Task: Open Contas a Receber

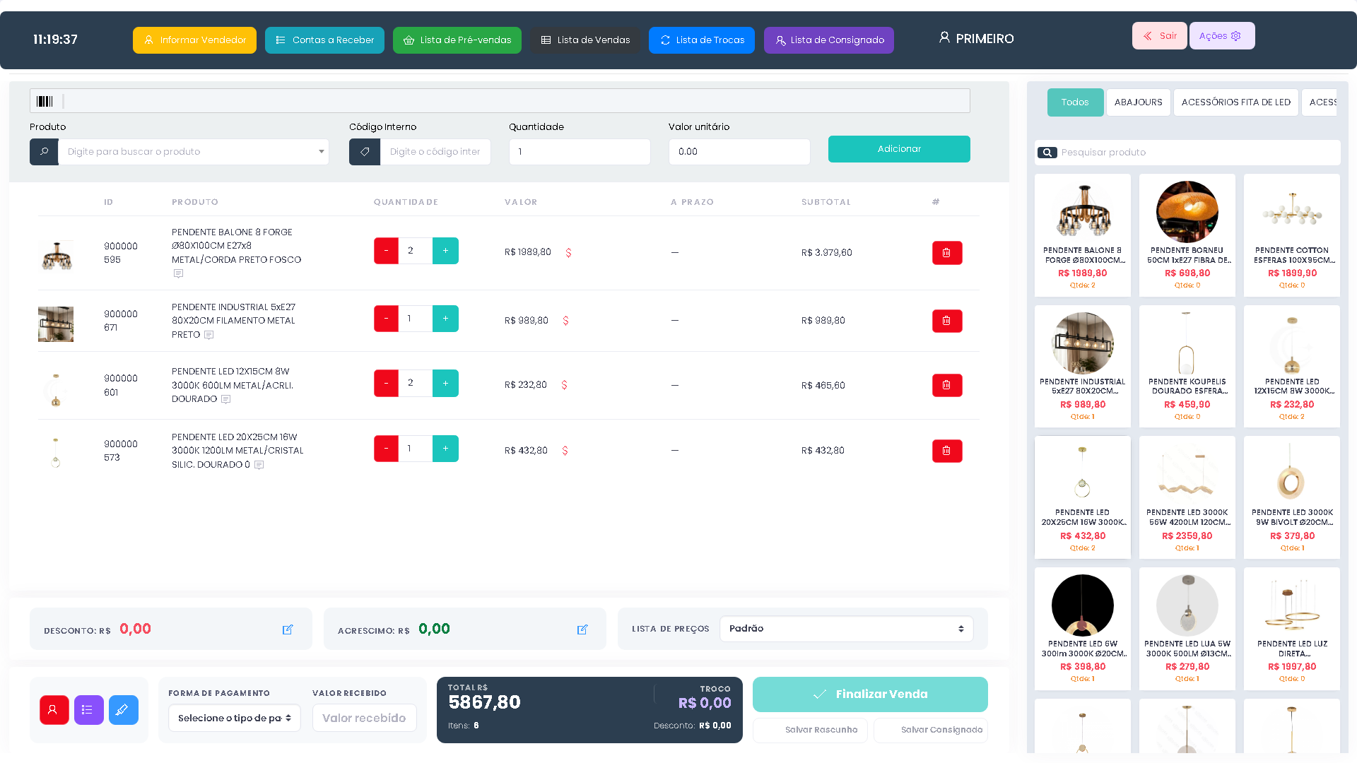Action: click(x=324, y=40)
